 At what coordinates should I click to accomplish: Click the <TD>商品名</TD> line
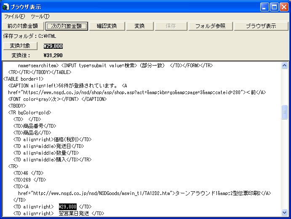(32, 133)
